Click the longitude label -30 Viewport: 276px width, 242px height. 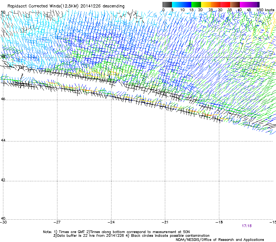pos(3,222)
